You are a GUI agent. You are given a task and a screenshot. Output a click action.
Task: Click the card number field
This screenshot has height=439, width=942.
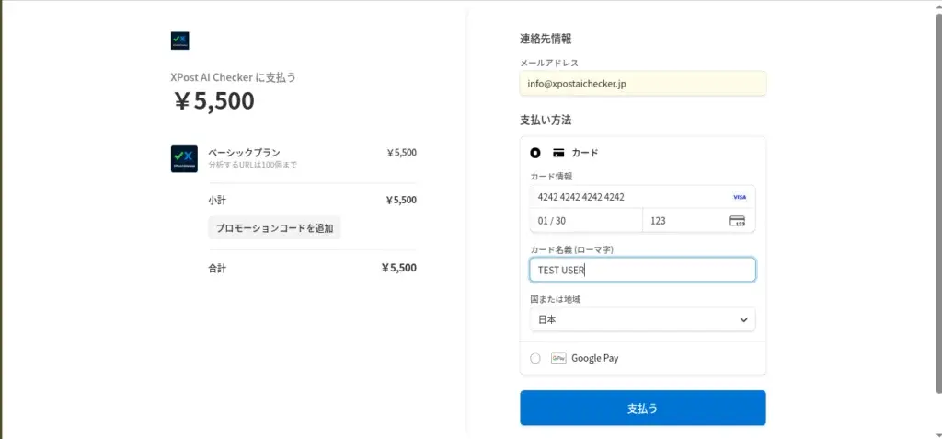(x=626, y=197)
